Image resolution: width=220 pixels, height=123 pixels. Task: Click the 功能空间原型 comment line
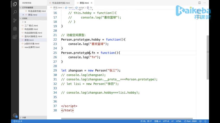73,35
